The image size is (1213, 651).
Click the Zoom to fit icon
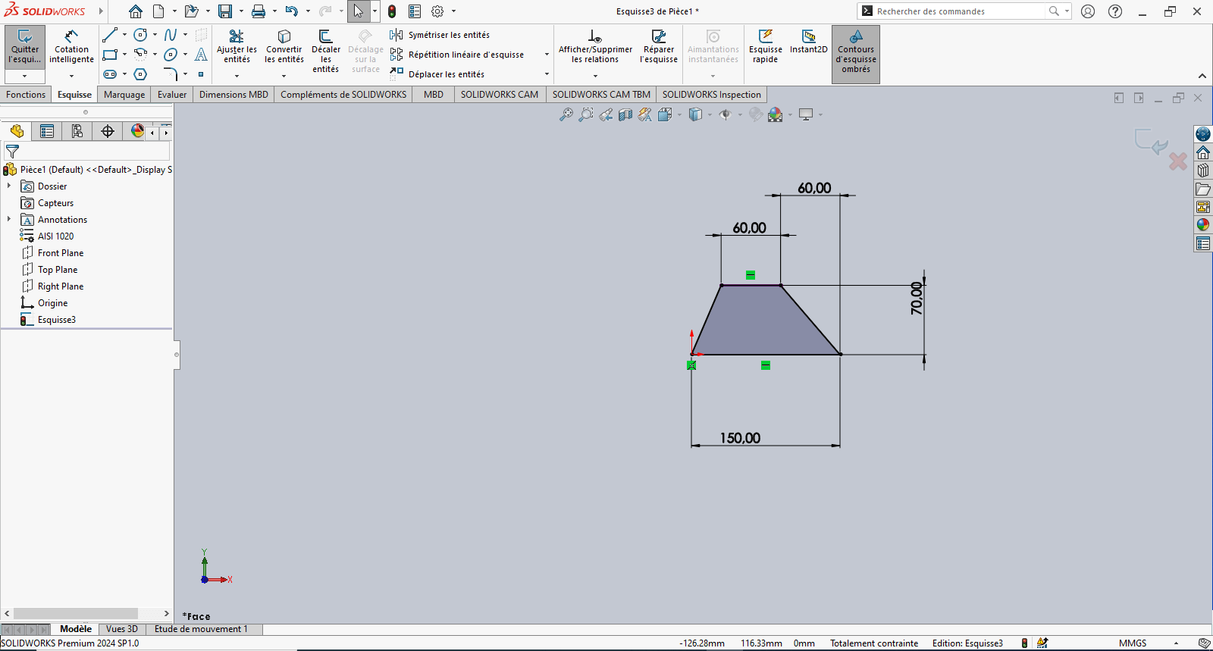click(x=566, y=114)
